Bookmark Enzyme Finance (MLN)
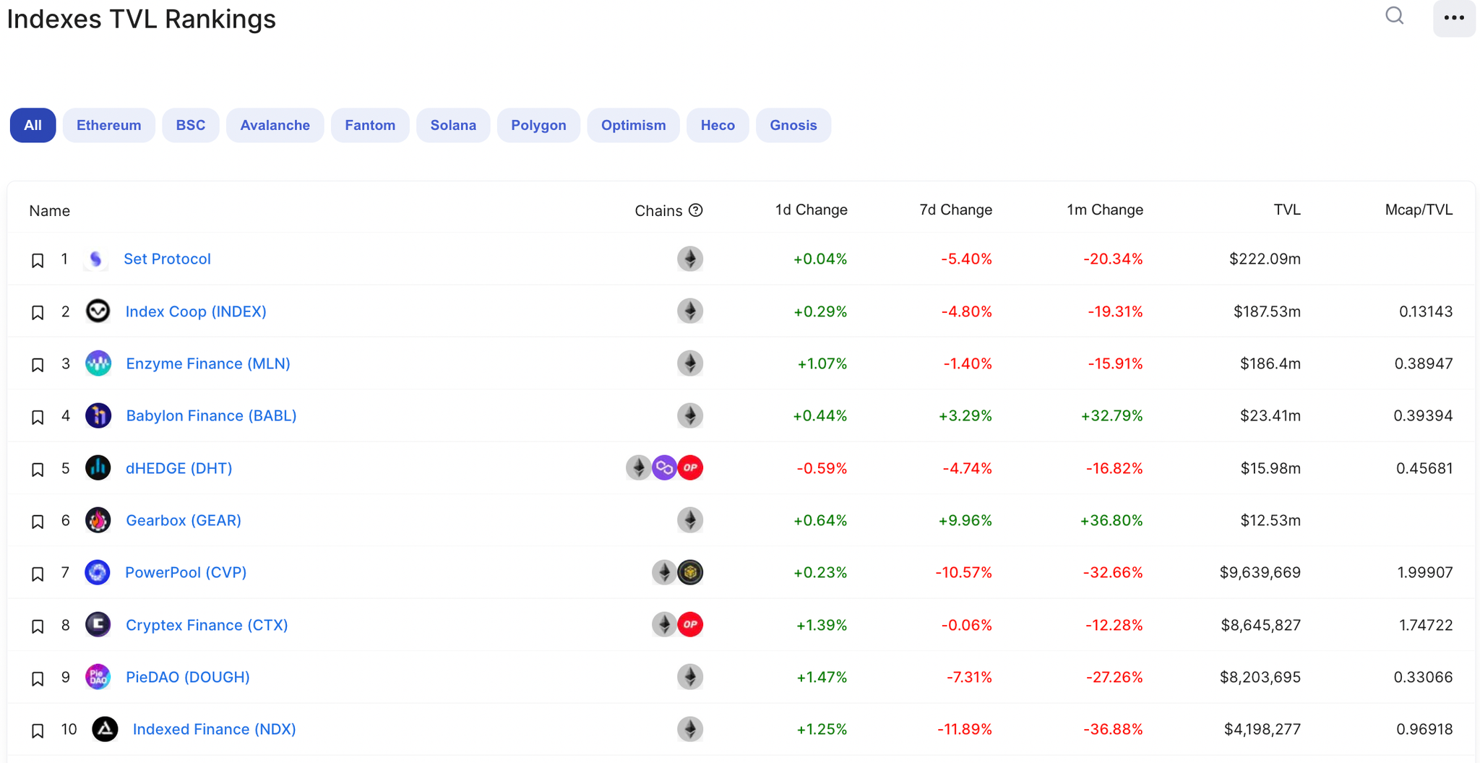The image size is (1480, 763). point(38,365)
